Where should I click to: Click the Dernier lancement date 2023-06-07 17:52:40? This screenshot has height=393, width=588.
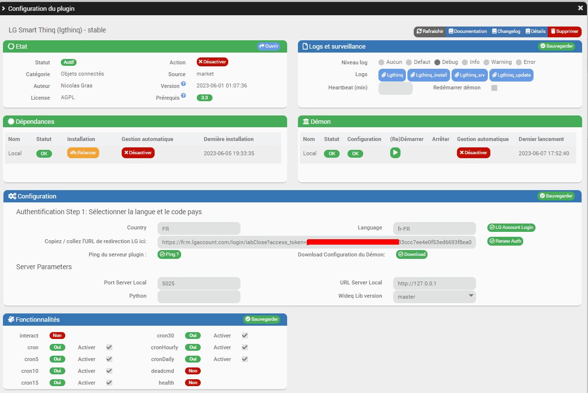(544, 153)
